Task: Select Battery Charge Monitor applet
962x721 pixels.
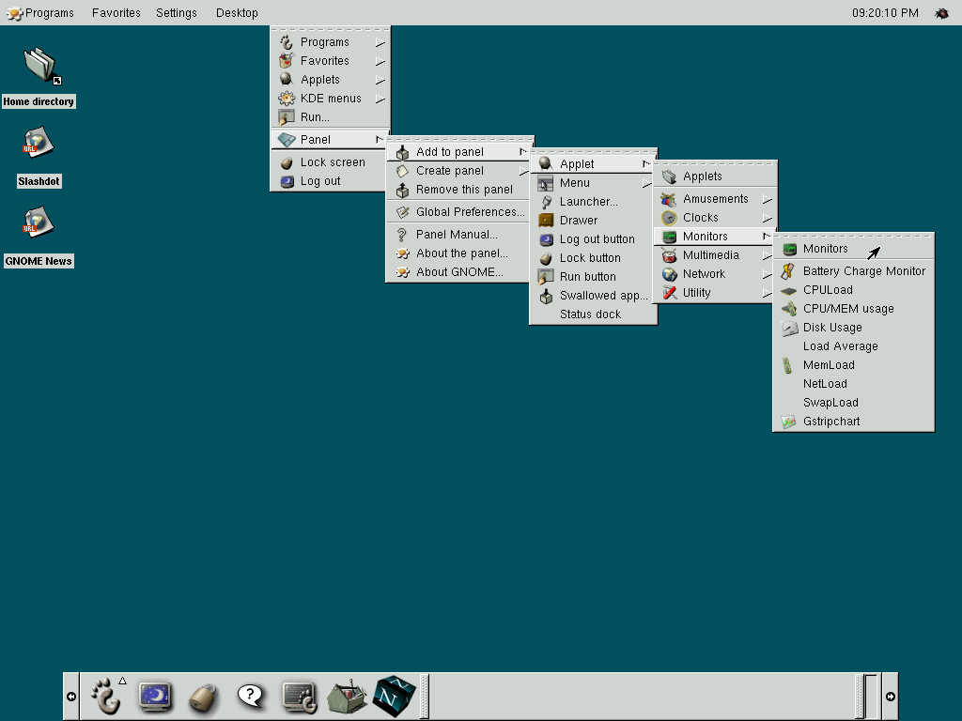Action: pos(863,270)
